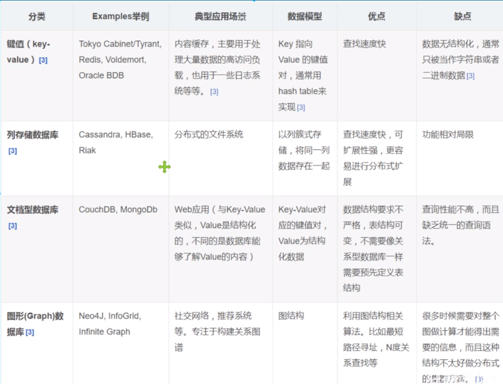Click the green four-arrow move icon
503x384 pixels.
[164, 167]
